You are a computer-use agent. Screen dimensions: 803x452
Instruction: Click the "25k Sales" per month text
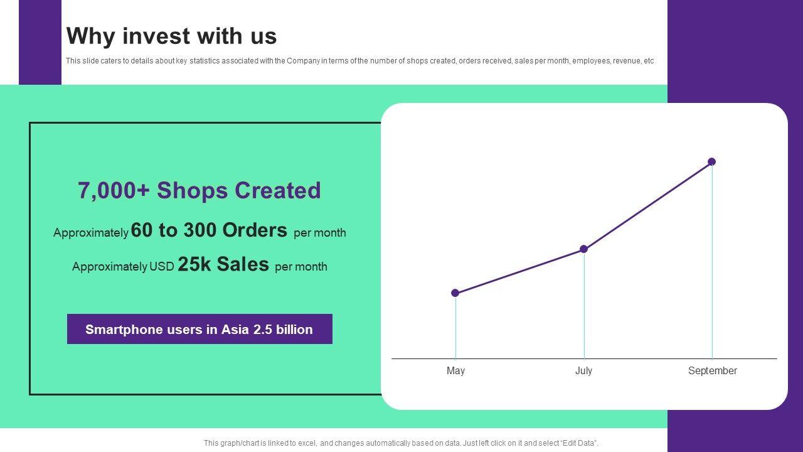[223, 264]
